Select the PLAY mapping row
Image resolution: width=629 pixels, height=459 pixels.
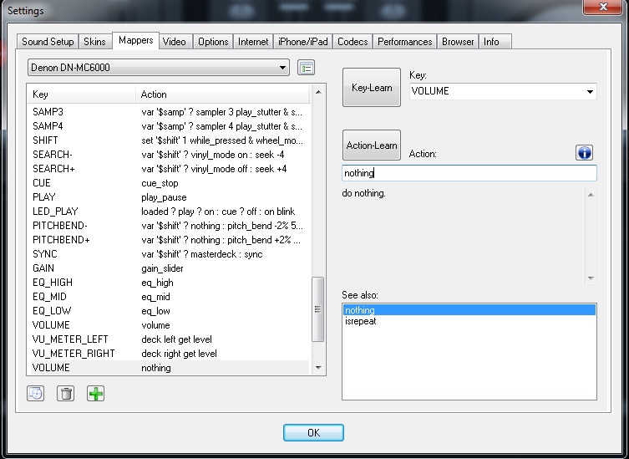tap(170, 197)
